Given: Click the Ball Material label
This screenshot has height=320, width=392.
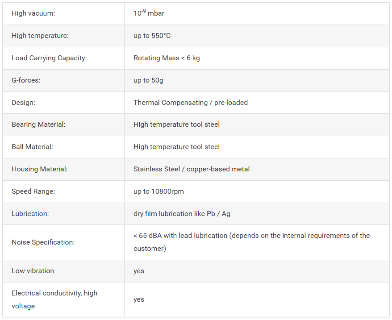Looking at the screenshot, I should pyautogui.click(x=32, y=147).
